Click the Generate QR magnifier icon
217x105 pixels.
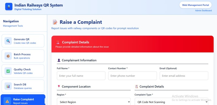(x=8, y=41)
